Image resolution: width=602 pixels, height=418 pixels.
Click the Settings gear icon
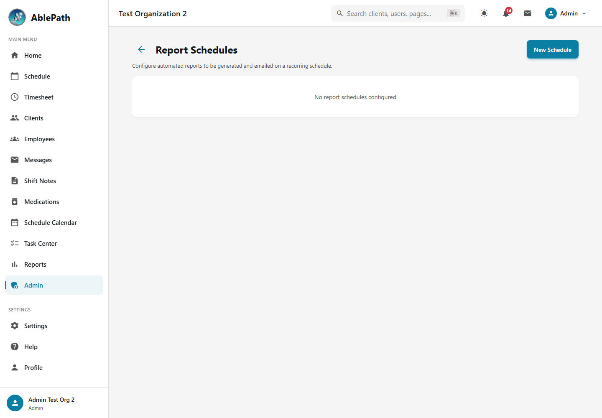[15, 326]
